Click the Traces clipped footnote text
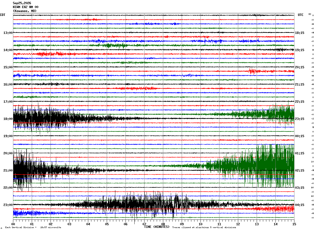This screenshot has width=315, height=231. (x=204, y=228)
